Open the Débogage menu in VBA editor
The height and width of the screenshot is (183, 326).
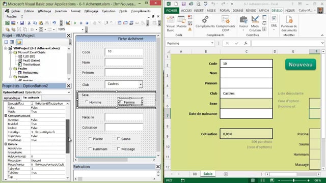[91, 11]
